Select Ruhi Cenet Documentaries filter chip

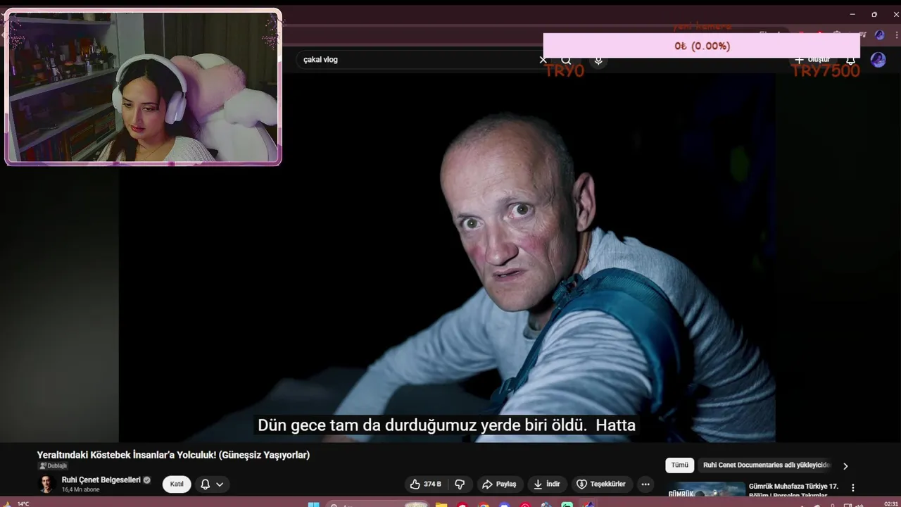pos(767,465)
